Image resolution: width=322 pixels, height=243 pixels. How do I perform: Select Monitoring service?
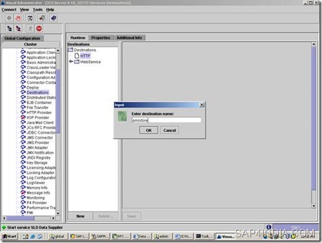36,198
